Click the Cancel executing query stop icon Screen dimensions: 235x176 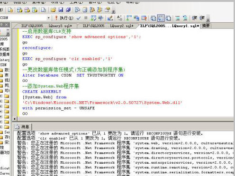[x=86, y=18]
